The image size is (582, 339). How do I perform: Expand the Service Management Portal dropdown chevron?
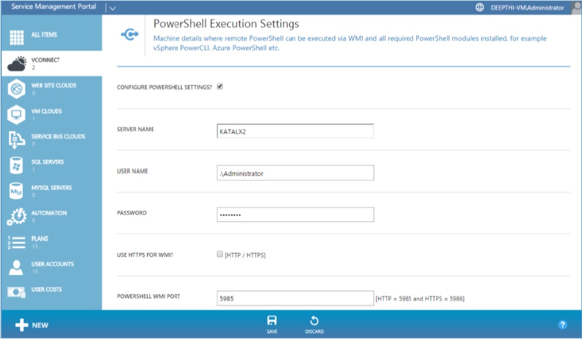coord(112,8)
